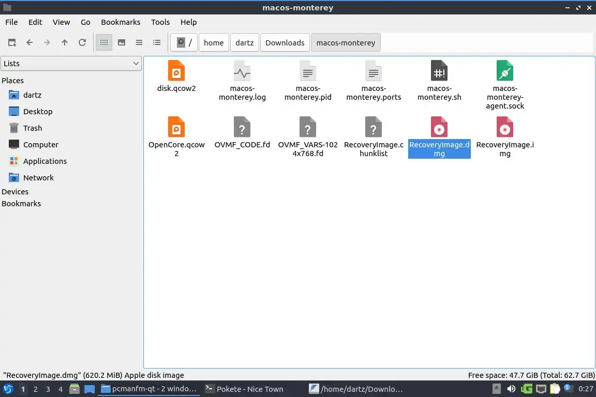Activate the pcmanfm-qt taskbar entry
The width and height of the screenshot is (596, 397).
point(148,389)
